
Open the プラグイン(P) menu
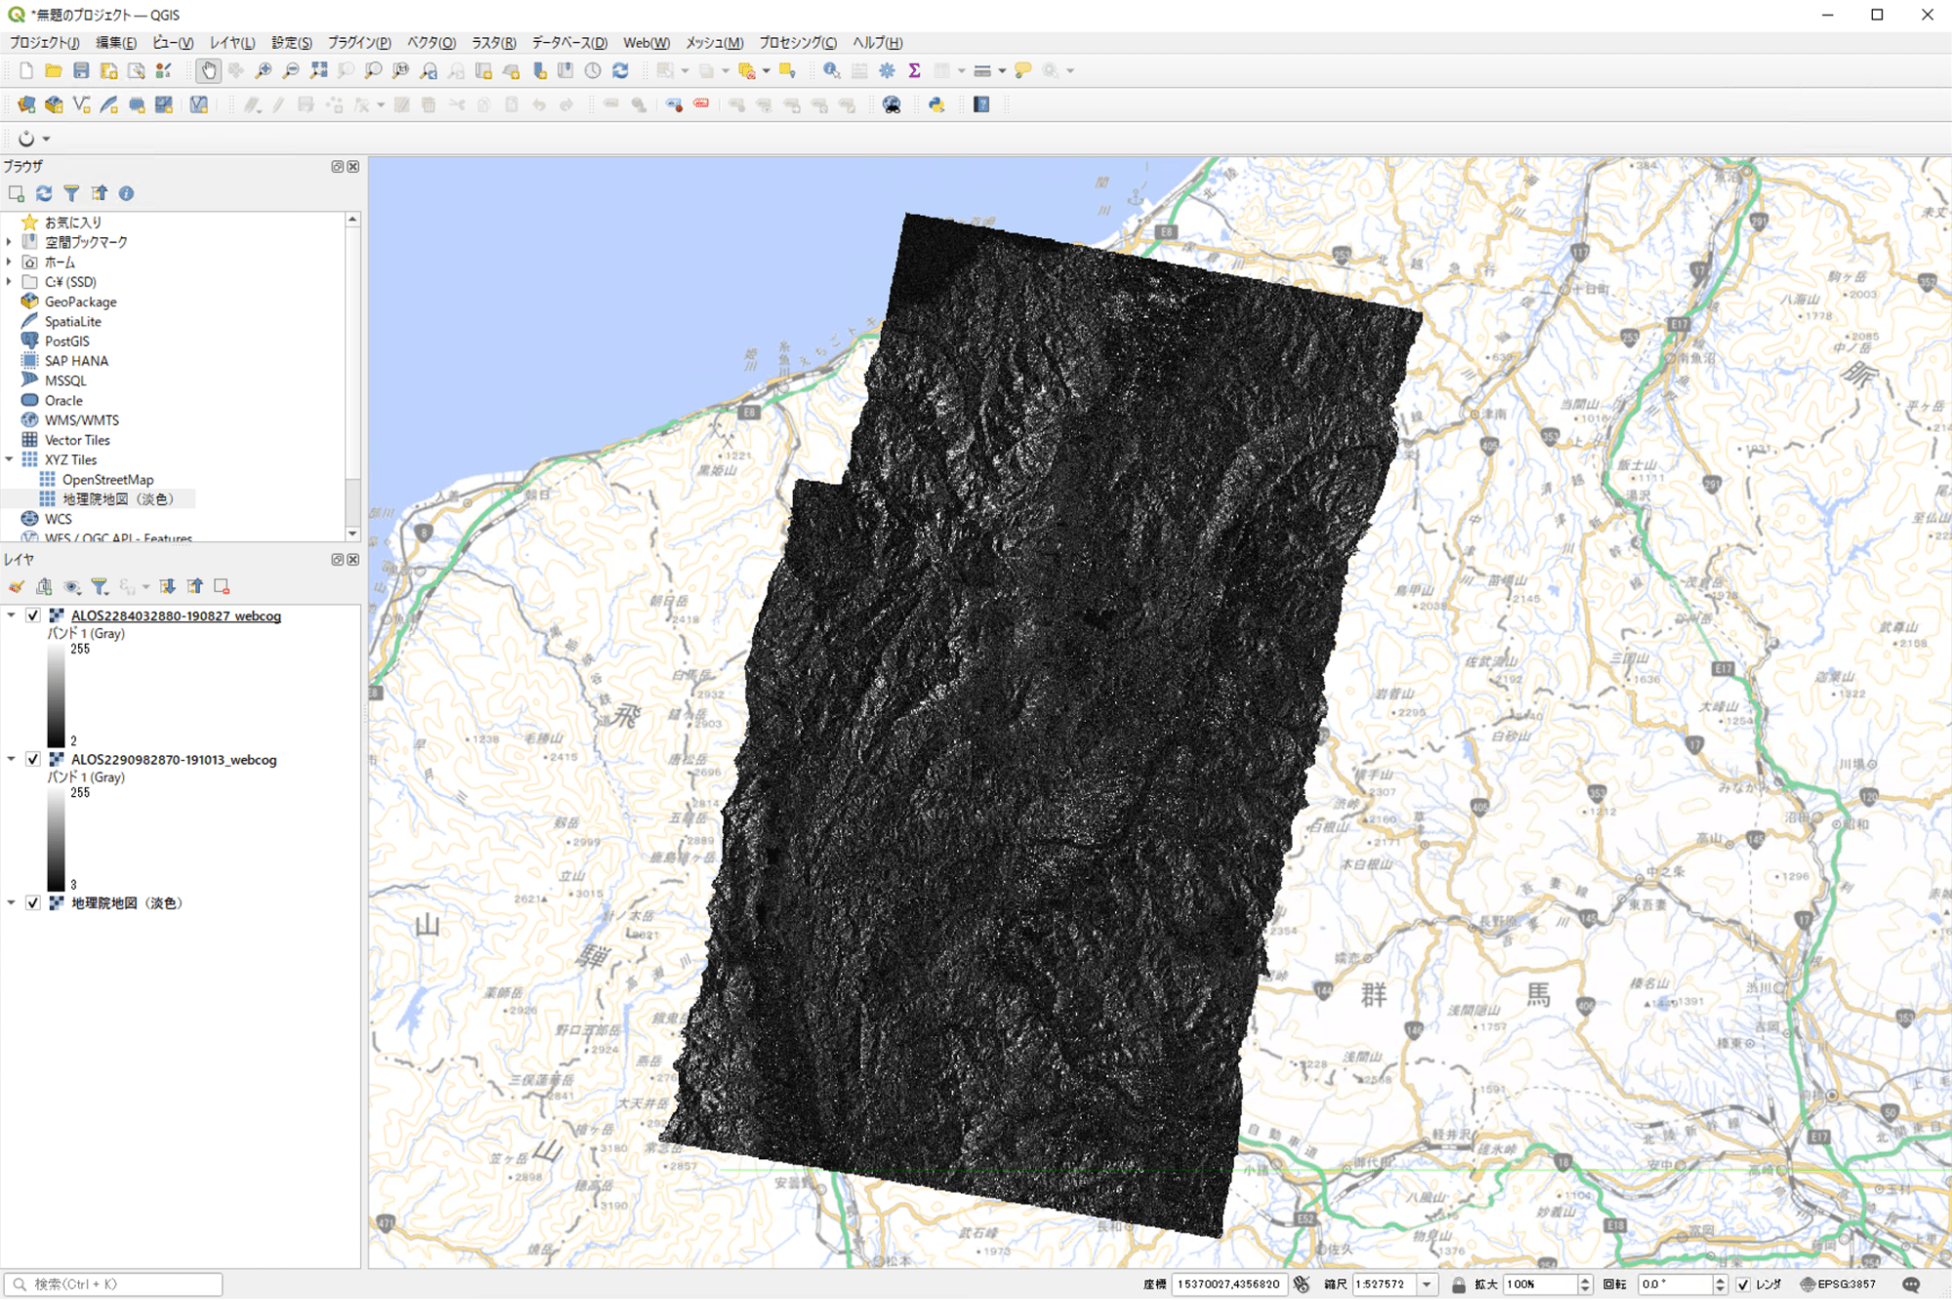[x=358, y=43]
